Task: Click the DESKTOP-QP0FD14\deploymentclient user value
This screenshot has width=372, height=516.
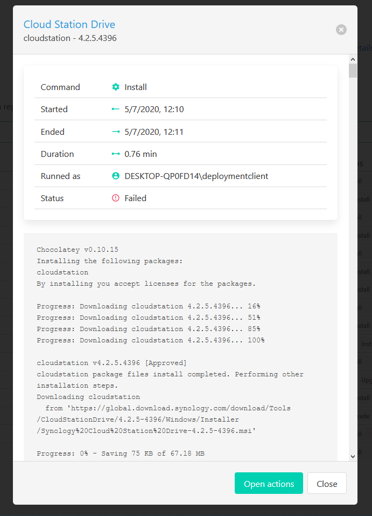Action: tap(196, 176)
